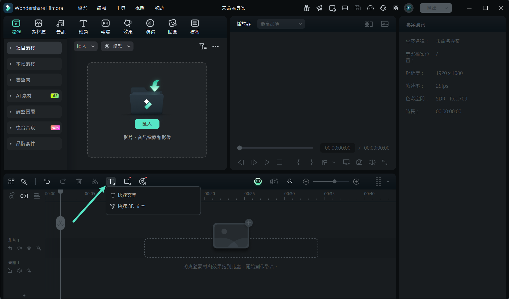The height and width of the screenshot is (299, 509).
Task: Zoom out the timeline with minus
Action: click(306, 182)
